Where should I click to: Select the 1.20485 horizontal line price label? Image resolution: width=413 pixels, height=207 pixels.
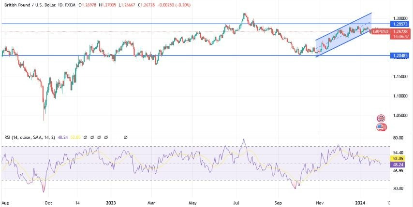click(400, 55)
